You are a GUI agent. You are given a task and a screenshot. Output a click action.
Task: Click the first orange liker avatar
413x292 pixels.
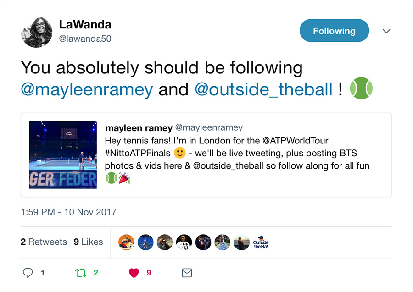(x=126, y=242)
